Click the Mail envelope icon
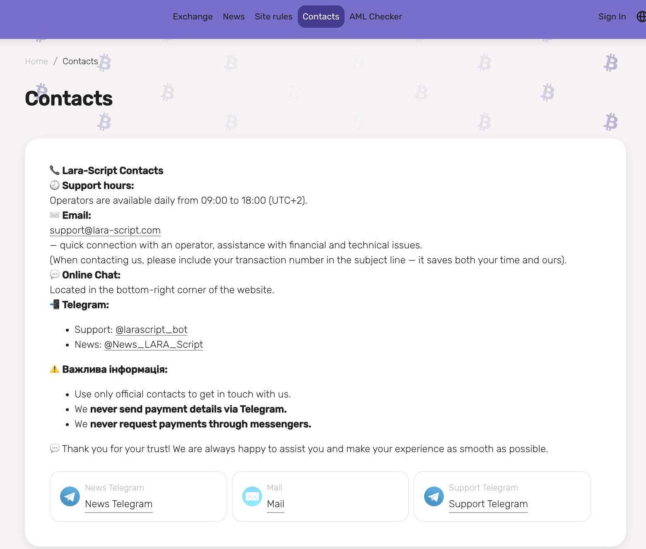The image size is (646, 549). [252, 496]
